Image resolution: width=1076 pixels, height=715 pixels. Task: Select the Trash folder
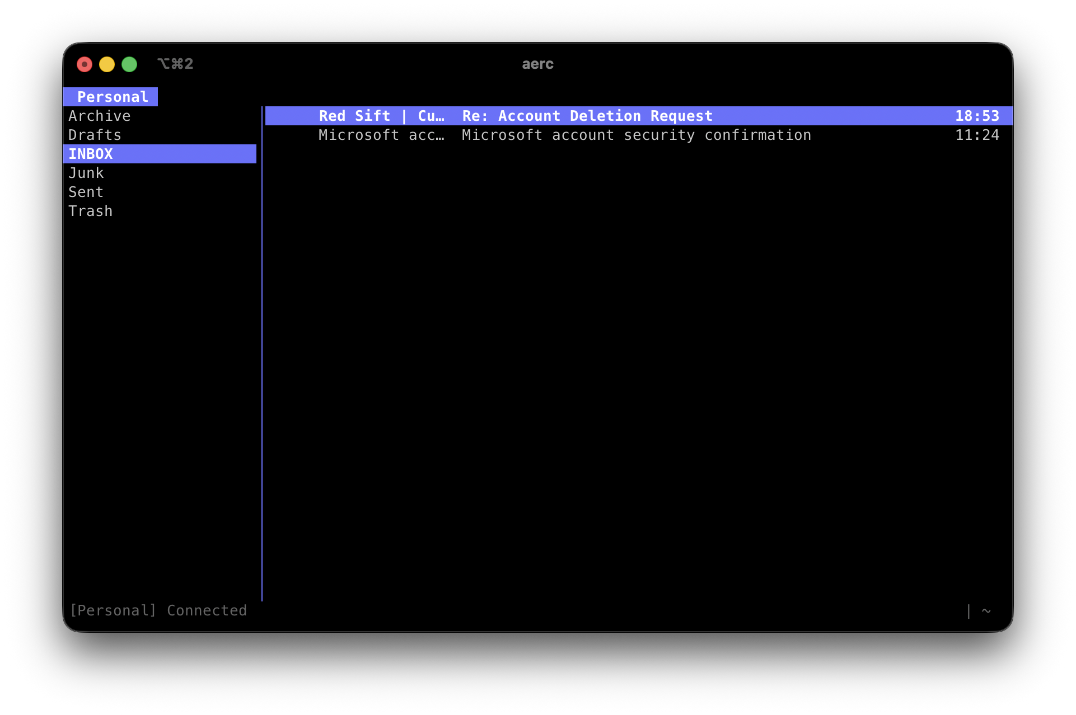[91, 210]
